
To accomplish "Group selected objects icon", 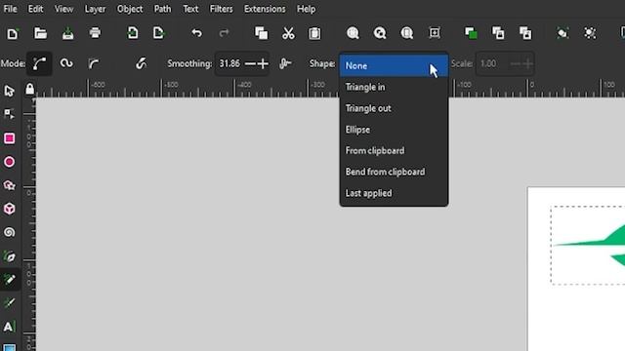I will tap(562, 33).
